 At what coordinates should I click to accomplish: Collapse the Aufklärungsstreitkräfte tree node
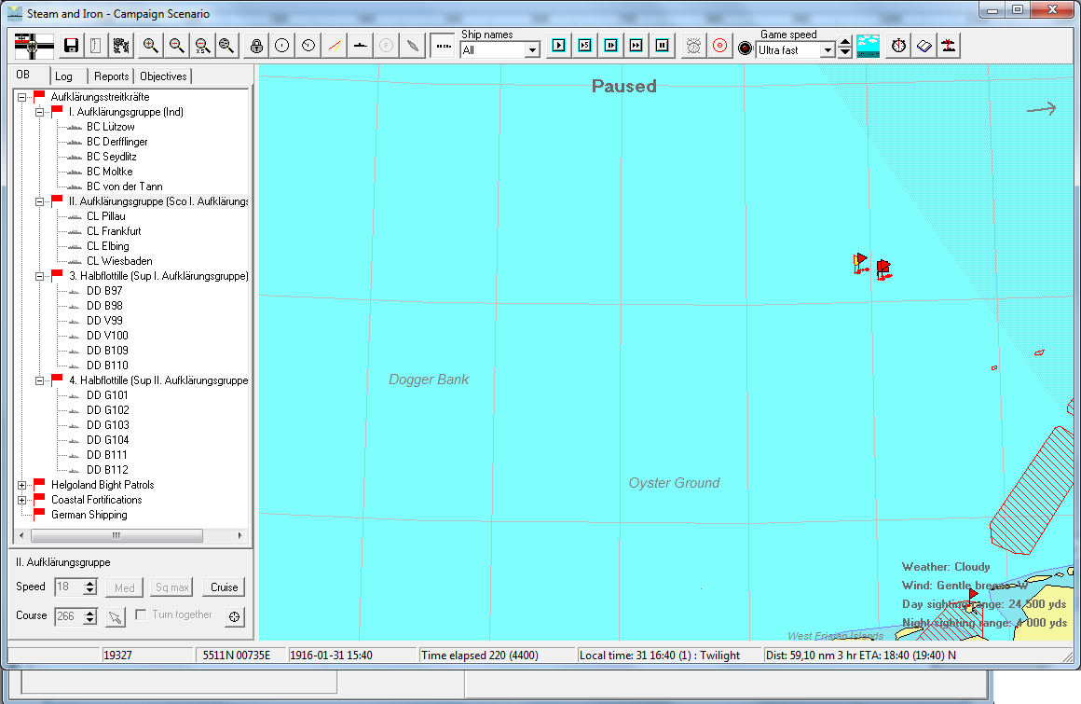tap(22, 97)
